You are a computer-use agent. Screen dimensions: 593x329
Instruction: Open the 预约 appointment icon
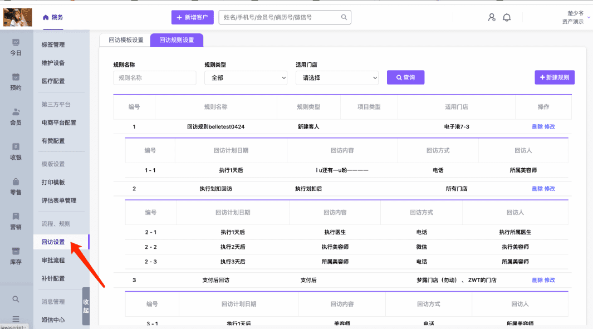pos(16,77)
